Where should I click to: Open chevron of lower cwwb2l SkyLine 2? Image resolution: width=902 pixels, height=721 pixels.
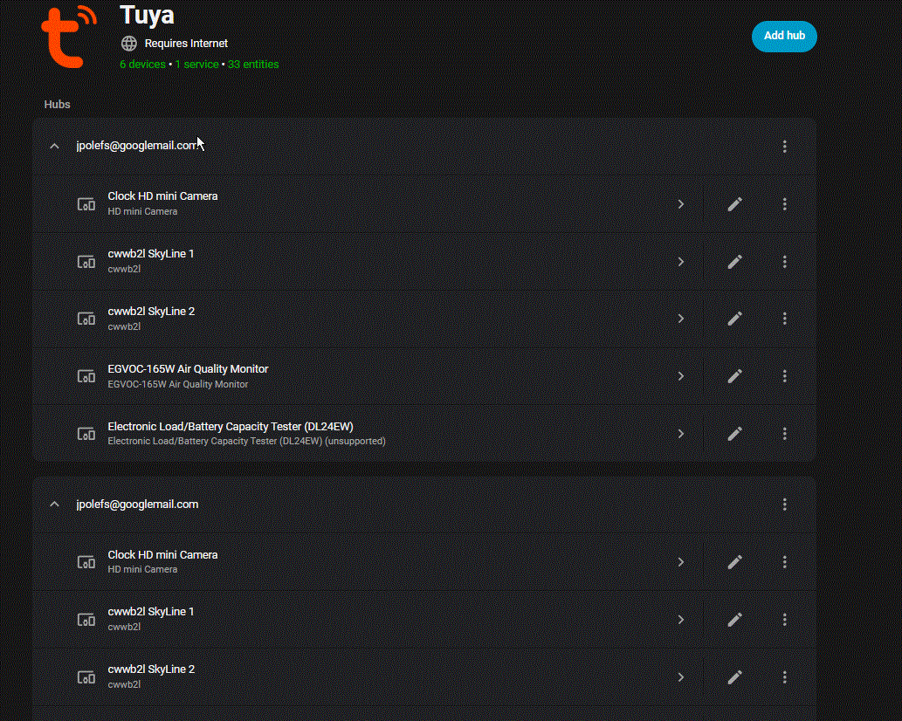pyautogui.click(x=681, y=677)
